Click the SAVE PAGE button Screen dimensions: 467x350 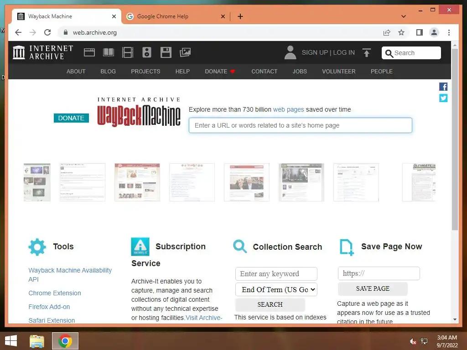tap(373, 288)
